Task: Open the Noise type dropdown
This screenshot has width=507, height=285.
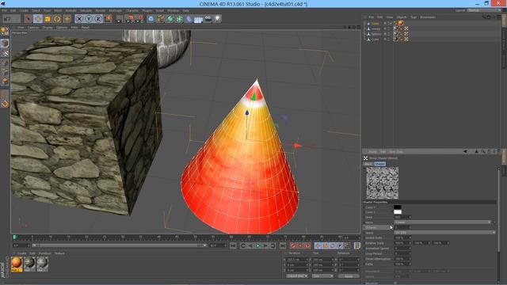Action: click(443, 222)
